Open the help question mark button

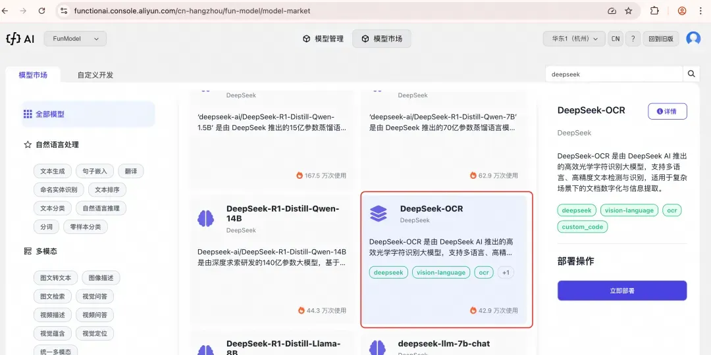coord(633,39)
